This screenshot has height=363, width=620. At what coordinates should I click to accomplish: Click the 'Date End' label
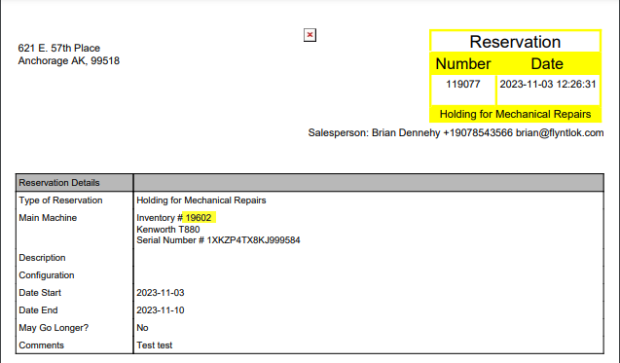(x=38, y=310)
